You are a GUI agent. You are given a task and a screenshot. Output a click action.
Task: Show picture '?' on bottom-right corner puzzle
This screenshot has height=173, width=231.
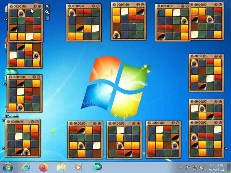tap(216, 122)
